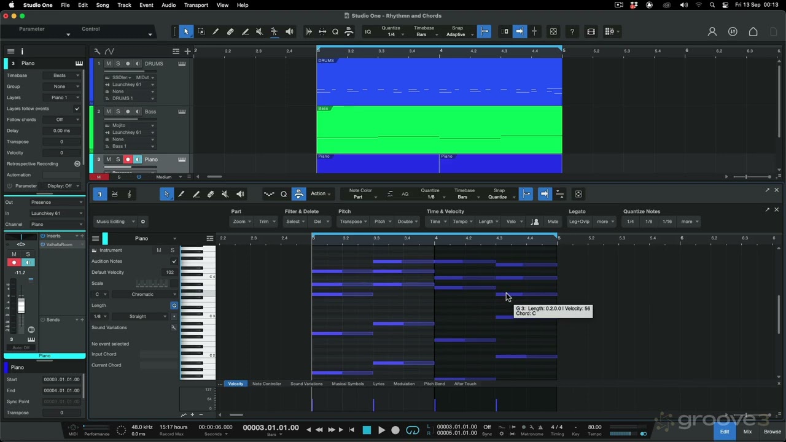Click the 1/16 quantize notes button
786x442 pixels.
tap(667, 222)
